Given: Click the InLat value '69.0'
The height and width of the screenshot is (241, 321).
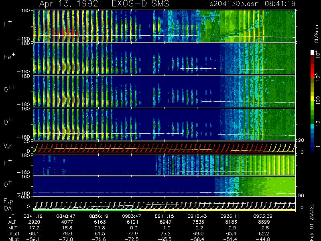Looking at the screenshot, I should coord(198,233).
